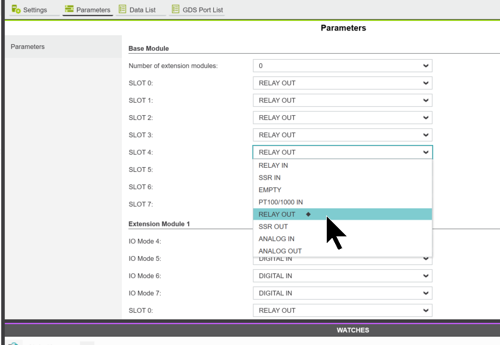Select Parameters in the left sidebar
The width and height of the screenshot is (500, 345).
click(28, 47)
